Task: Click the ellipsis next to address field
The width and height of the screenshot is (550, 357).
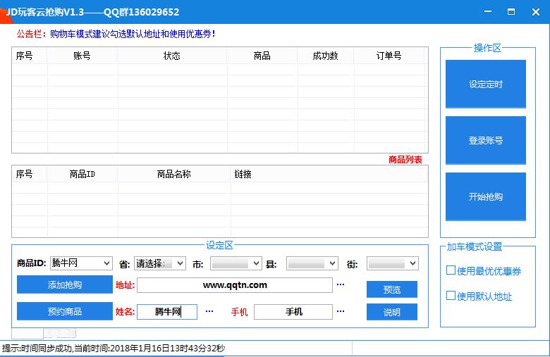Action: coord(341,285)
